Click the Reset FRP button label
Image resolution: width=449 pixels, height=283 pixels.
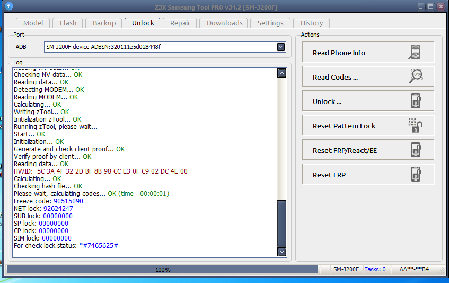point(329,175)
